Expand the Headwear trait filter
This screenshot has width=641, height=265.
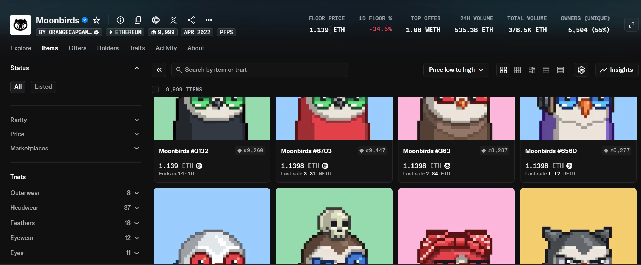[75, 208]
